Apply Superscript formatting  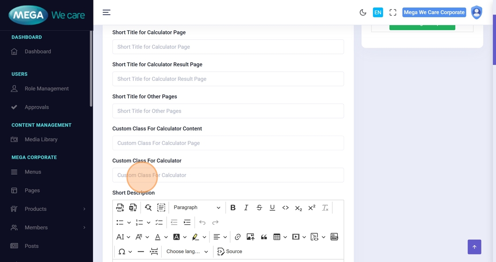[312, 208]
